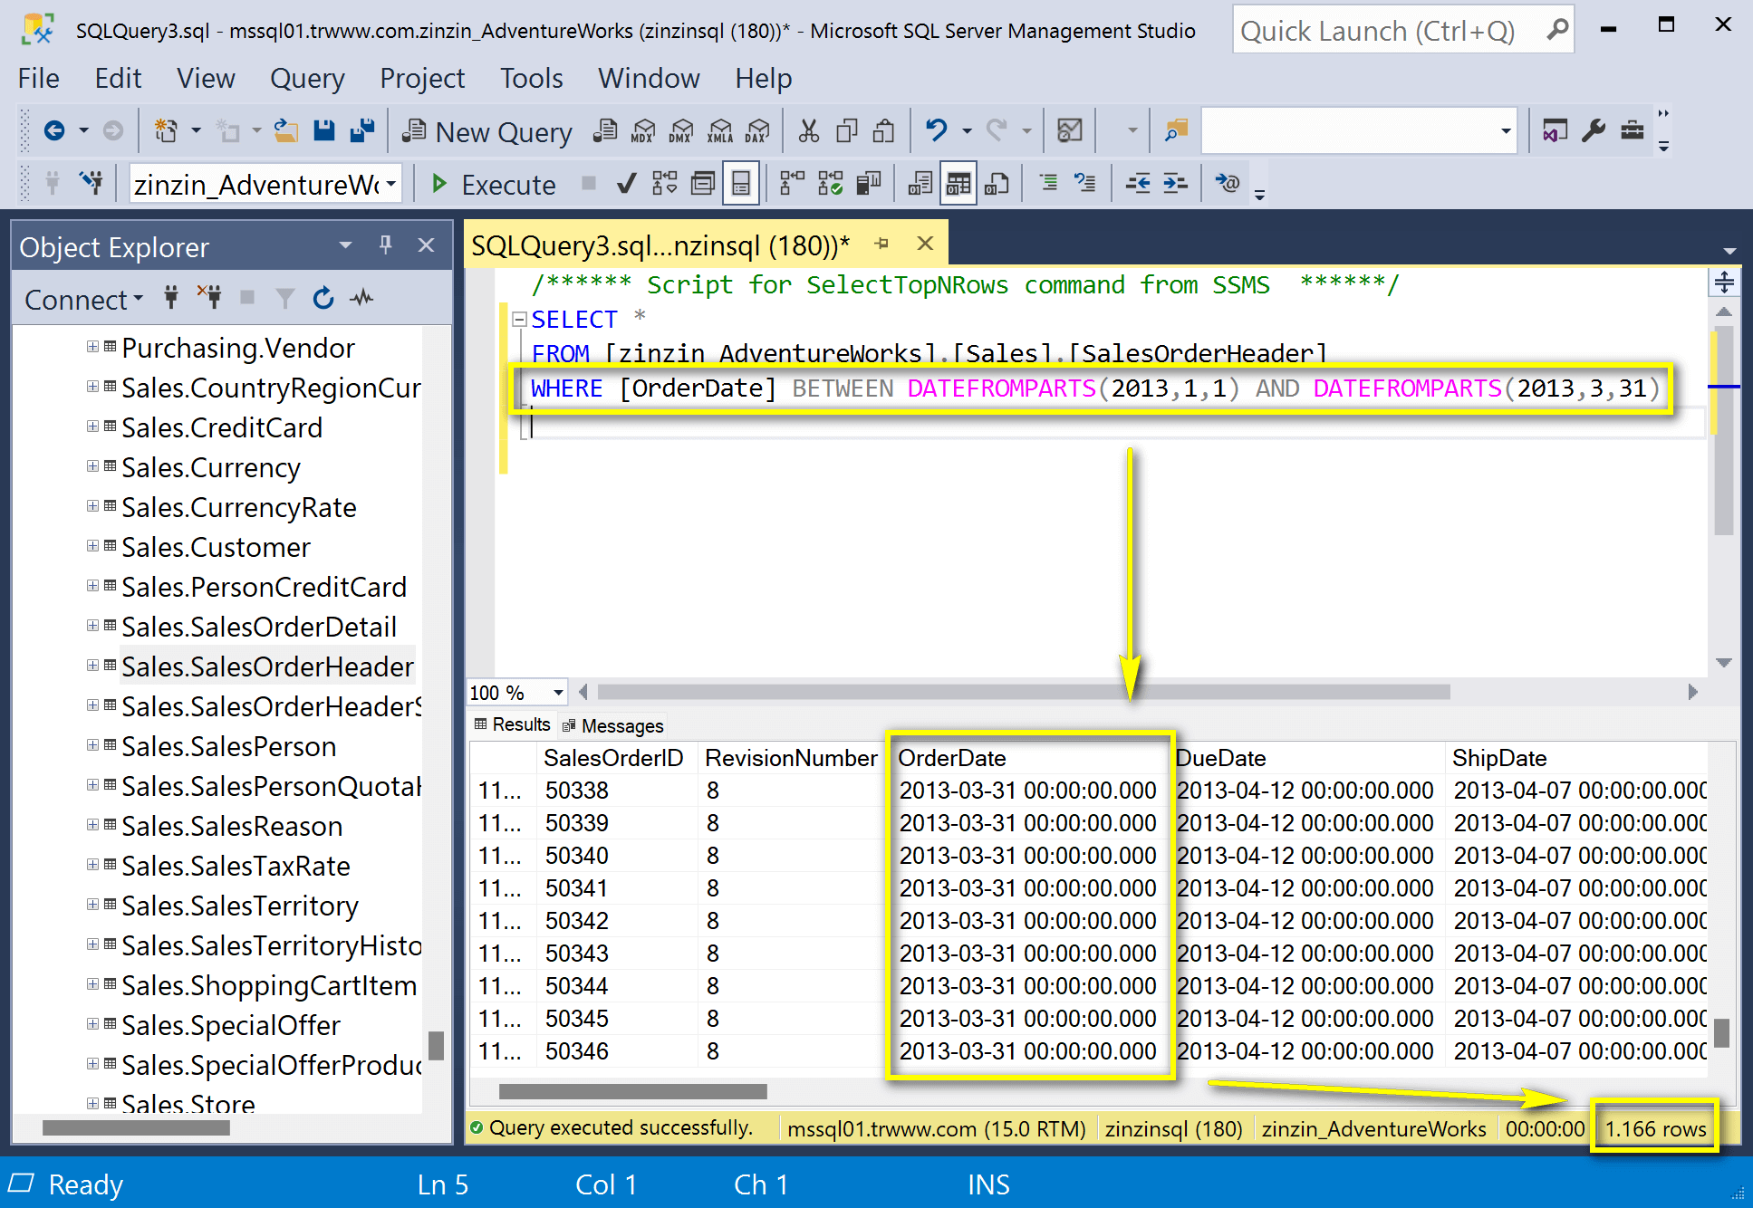Click the Increase Indent icon
The width and height of the screenshot is (1753, 1208).
pos(1175,184)
